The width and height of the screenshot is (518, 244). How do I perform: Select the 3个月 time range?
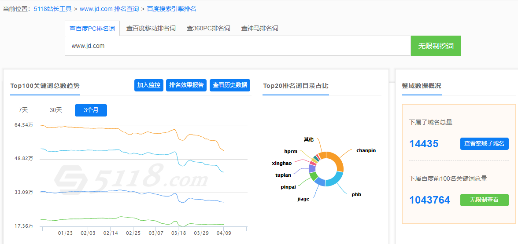click(x=91, y=110)
